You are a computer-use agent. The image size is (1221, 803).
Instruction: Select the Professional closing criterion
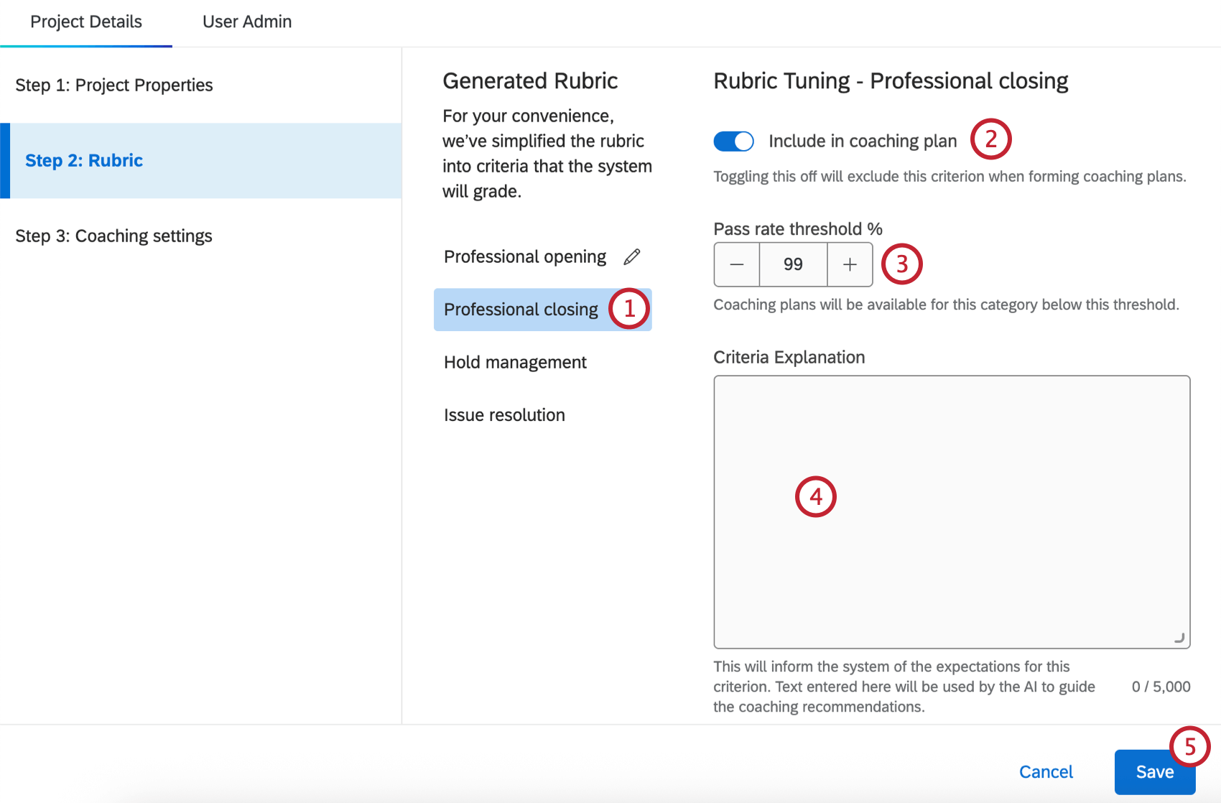[x=520, y=310]
